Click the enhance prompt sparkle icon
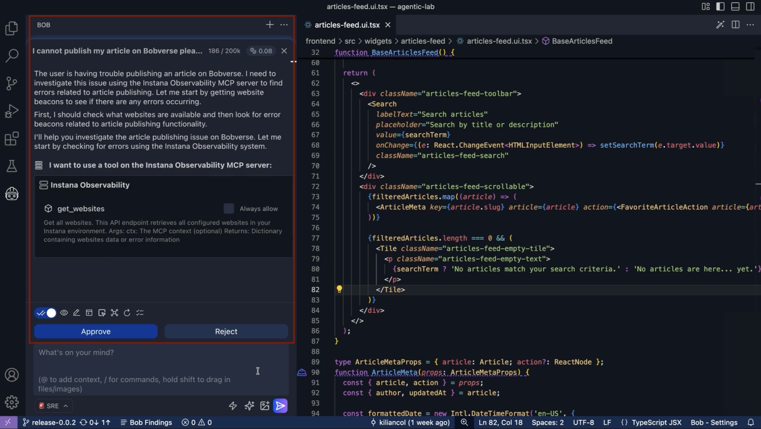The height and width of the screenshot is (429, 761). point(249,405)
